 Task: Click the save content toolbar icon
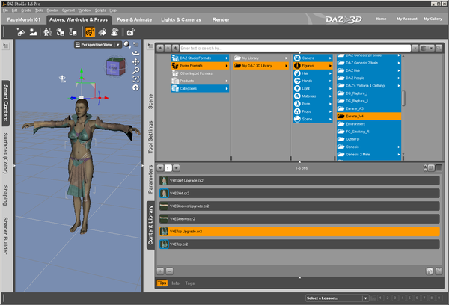73,32
